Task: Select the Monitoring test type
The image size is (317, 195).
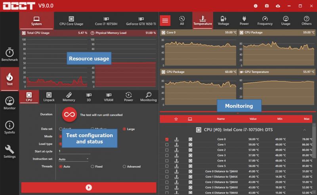Action: pos(148,97)
